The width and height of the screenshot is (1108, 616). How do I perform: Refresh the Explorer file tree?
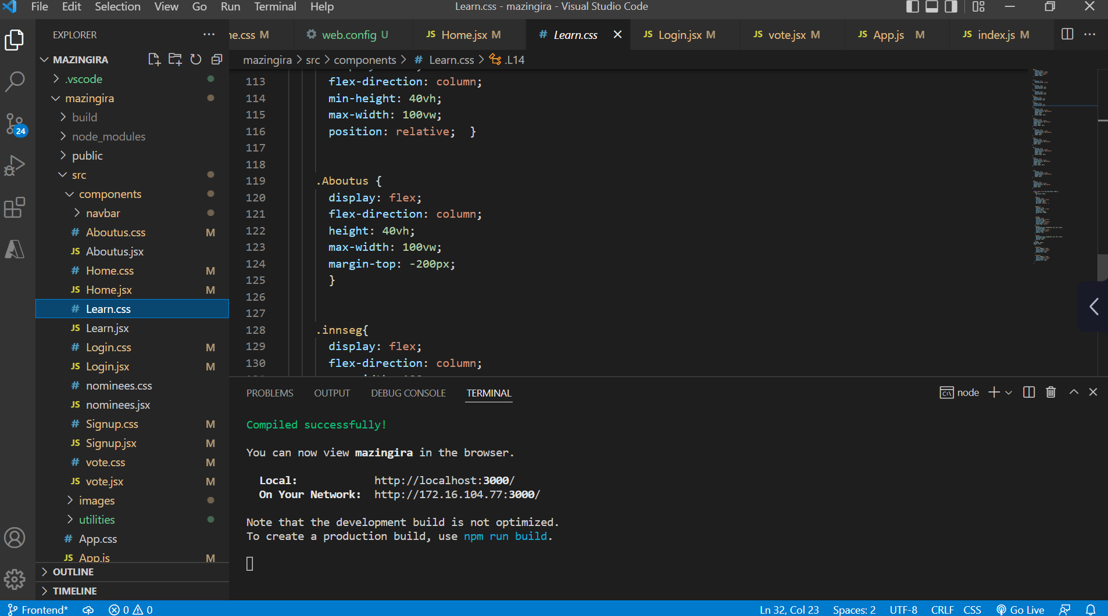196,59
